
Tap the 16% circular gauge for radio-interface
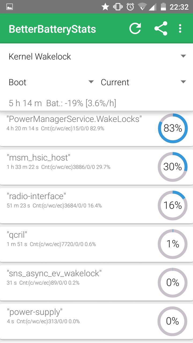tap(173, 205)
